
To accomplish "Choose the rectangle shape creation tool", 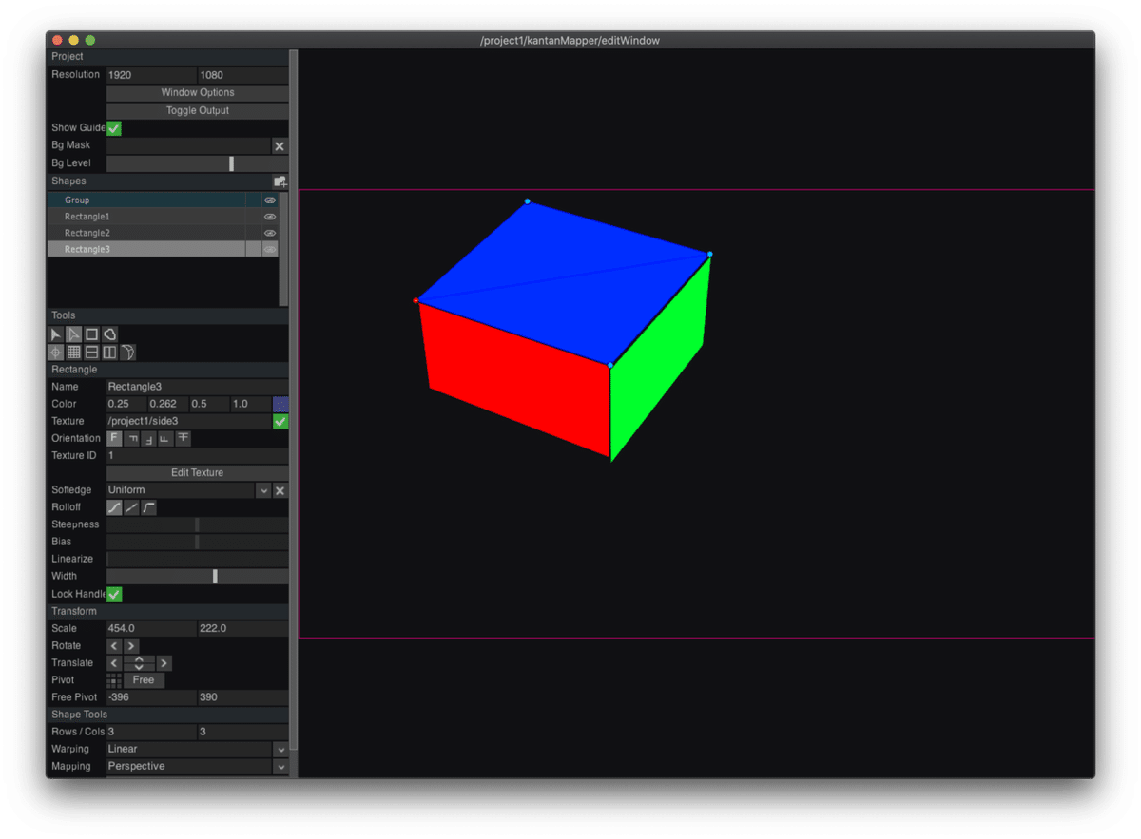I will click(91, 334).
